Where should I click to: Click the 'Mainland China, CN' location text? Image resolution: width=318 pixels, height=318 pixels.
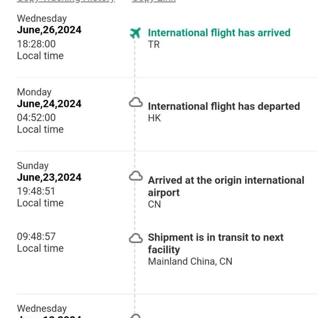coord(190,261)
